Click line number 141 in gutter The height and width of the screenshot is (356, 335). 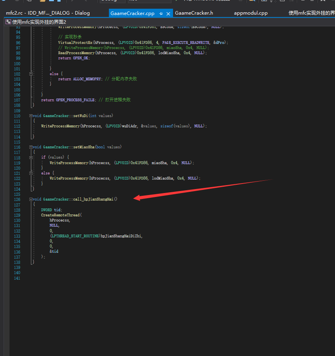[x=17, y=278]
